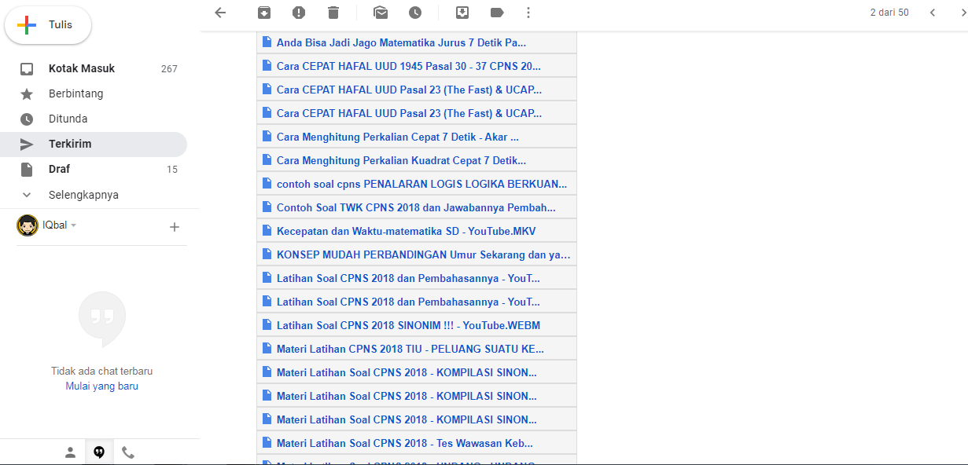
Task: Add a new chat with the plus icon
Action: click(175, 227)
